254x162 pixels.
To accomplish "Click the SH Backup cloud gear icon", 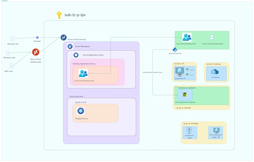I will [215, 72].
